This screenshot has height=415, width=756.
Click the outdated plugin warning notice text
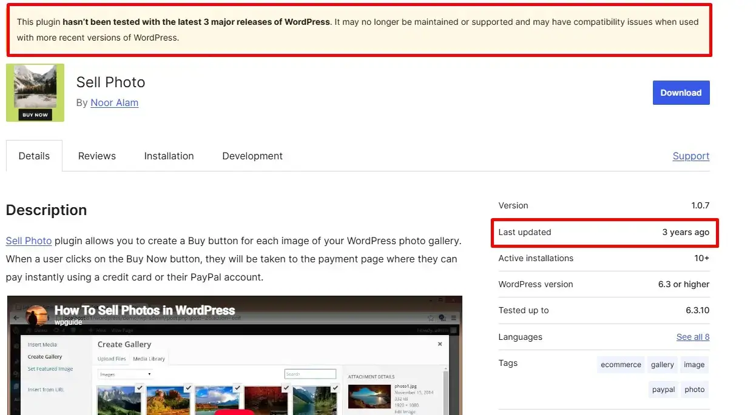(357, 30)
